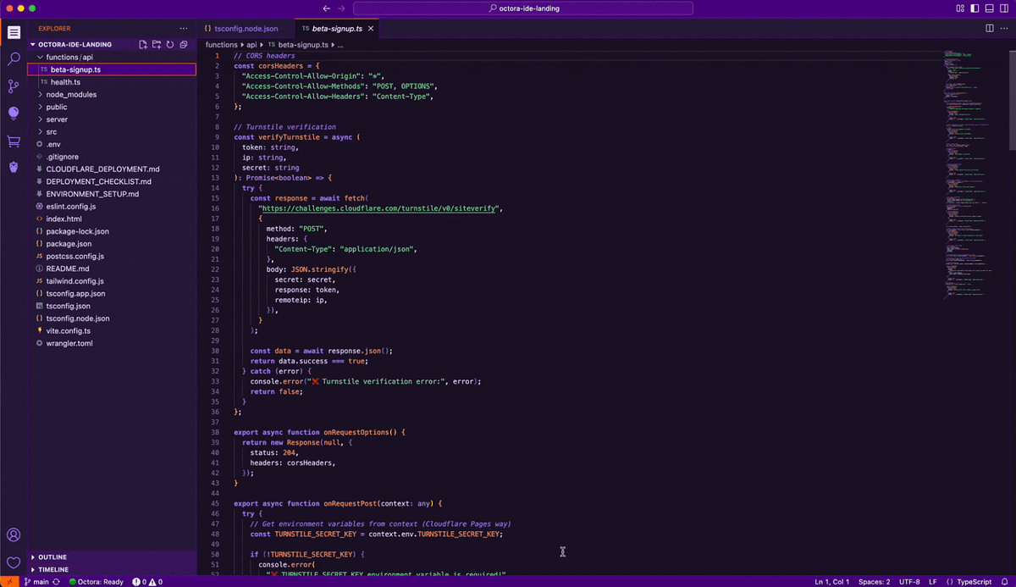This screenshot has width=1016, height=587.
Task: Click the synchronize changes icon
Action: coord(57,582)
